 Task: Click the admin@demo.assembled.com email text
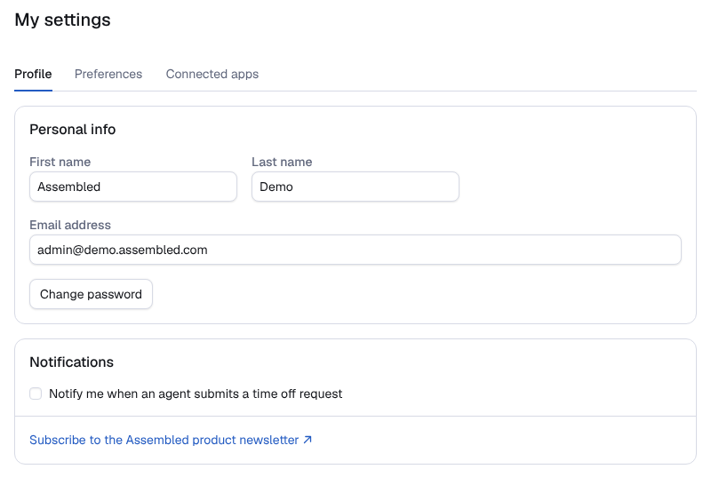123,250
